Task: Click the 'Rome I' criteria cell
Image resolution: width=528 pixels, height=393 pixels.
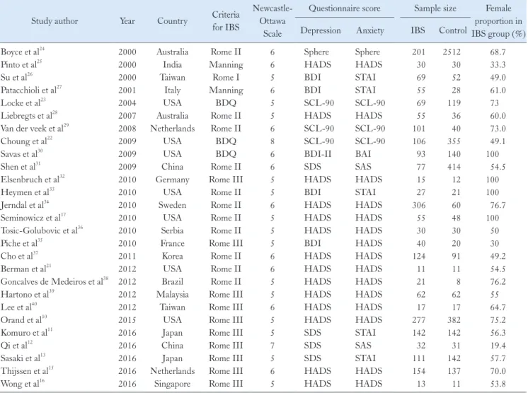Action: (x=226, y=77)
